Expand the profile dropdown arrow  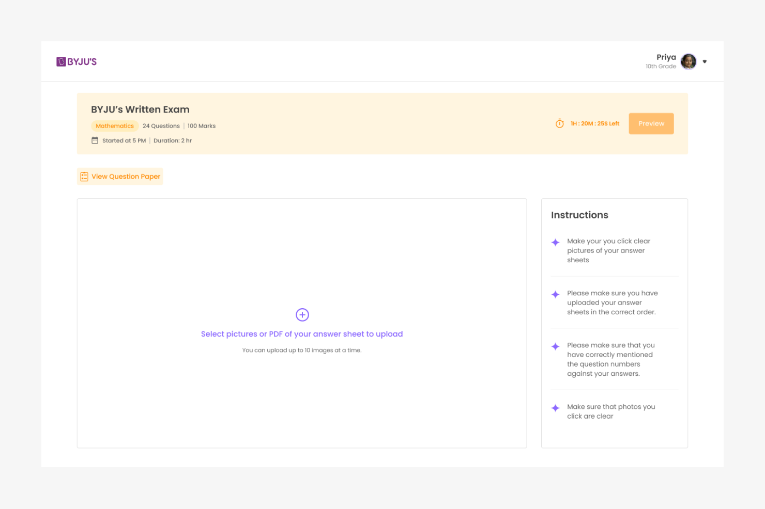point(705,61)
